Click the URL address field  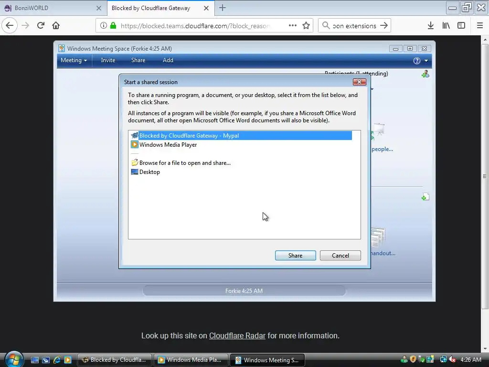pyautogui.click(x=195, y=26)
